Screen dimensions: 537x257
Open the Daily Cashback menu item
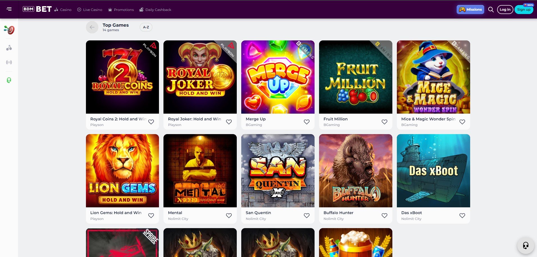click(x=155, y=10)
